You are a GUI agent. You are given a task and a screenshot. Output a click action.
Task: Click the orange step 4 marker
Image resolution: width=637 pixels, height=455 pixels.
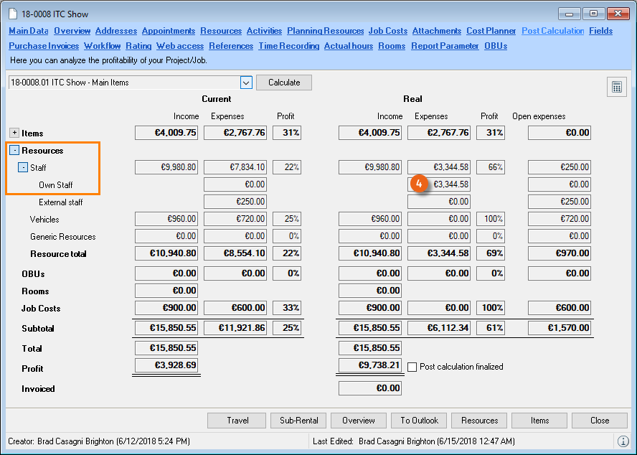coord(421,184)
